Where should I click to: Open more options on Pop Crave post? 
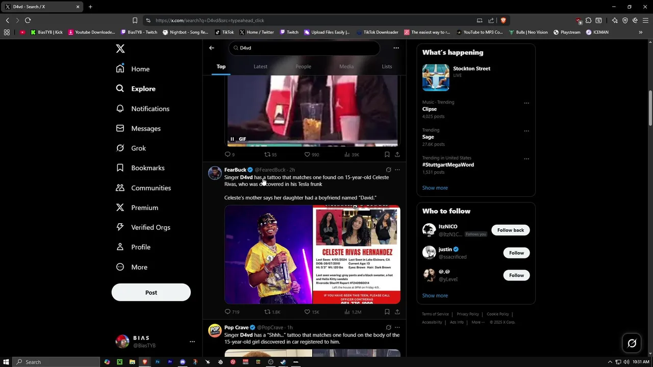click(x=397, y=328)
